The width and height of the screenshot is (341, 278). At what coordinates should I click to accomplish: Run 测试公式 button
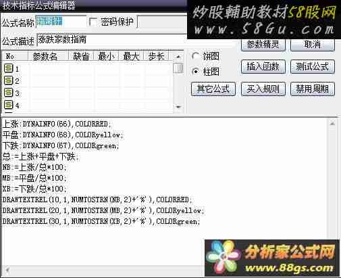pyautogui.click(x=313, y=66)
